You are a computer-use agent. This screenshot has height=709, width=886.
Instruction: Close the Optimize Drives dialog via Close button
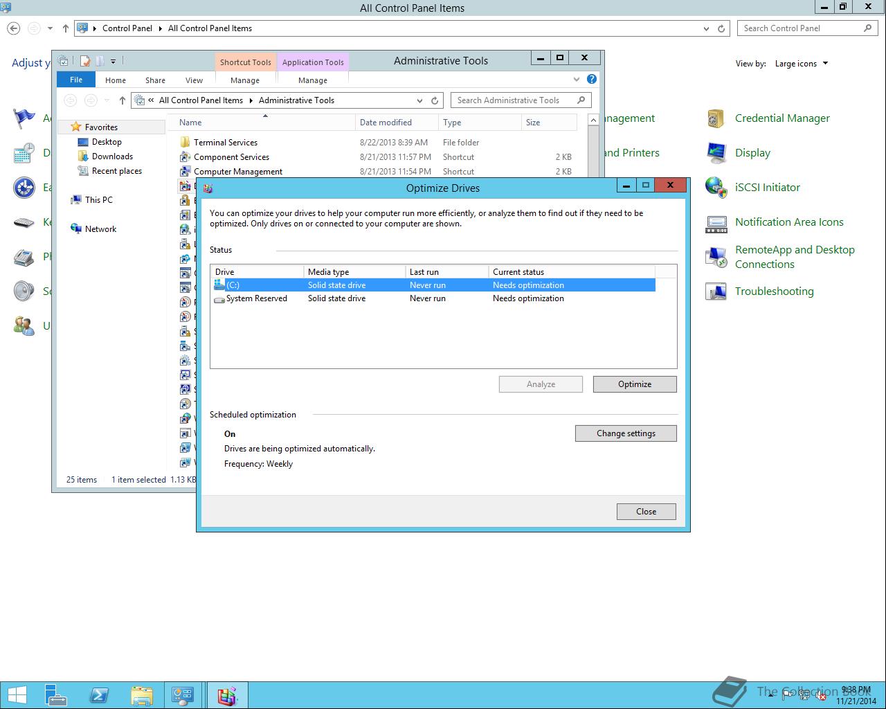click(x=646, y=512)
